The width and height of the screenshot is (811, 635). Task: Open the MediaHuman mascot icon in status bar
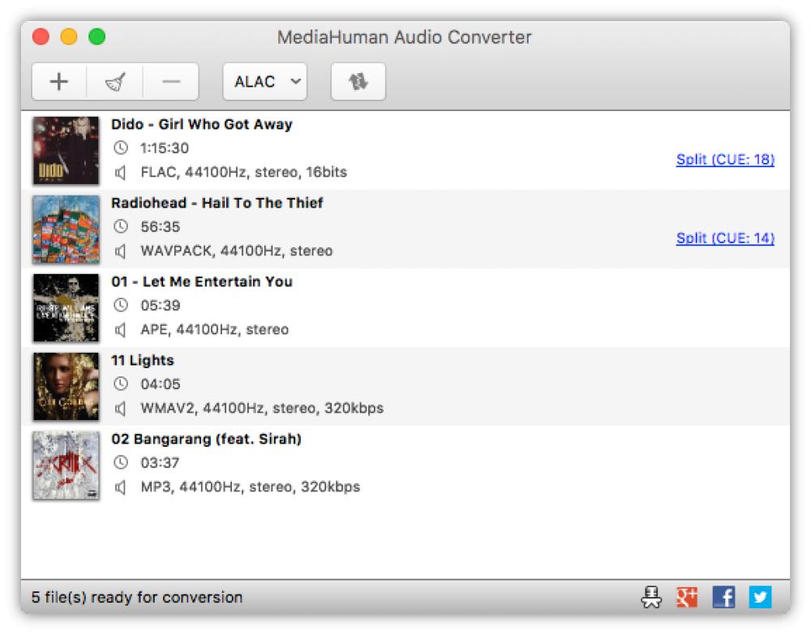(x=651, y=596)
